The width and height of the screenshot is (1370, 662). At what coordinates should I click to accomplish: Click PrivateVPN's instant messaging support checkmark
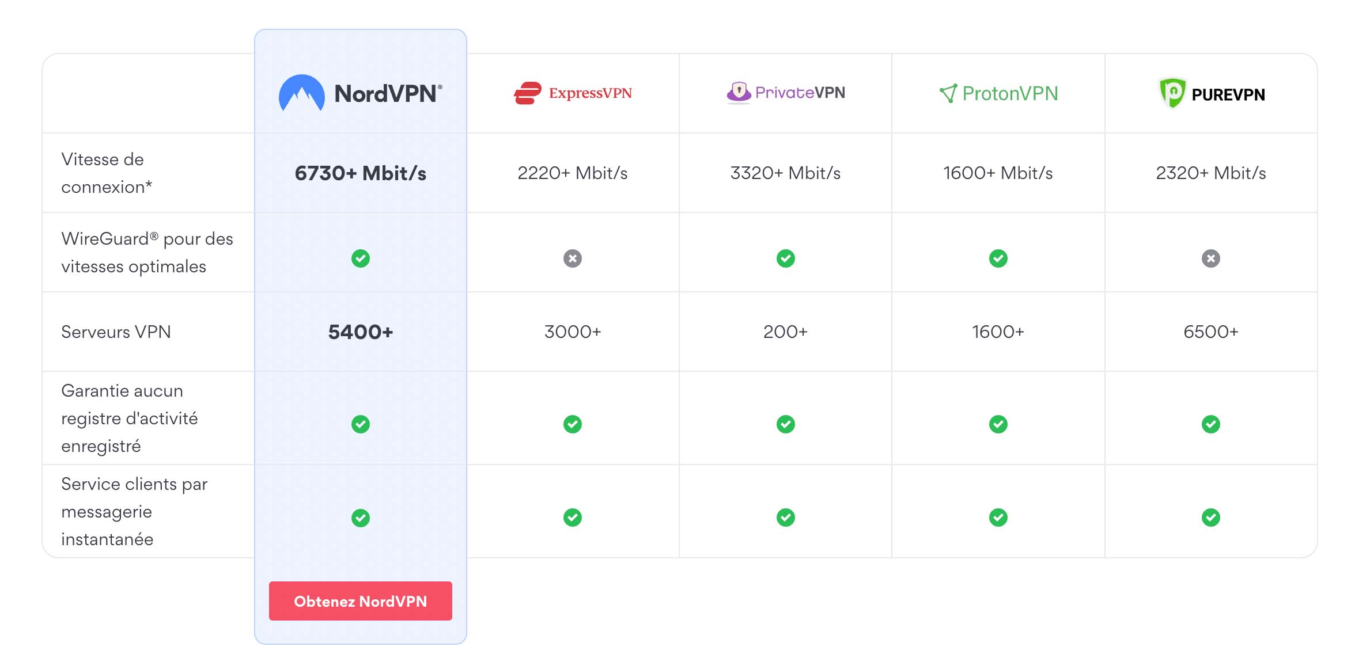point(786,518)
